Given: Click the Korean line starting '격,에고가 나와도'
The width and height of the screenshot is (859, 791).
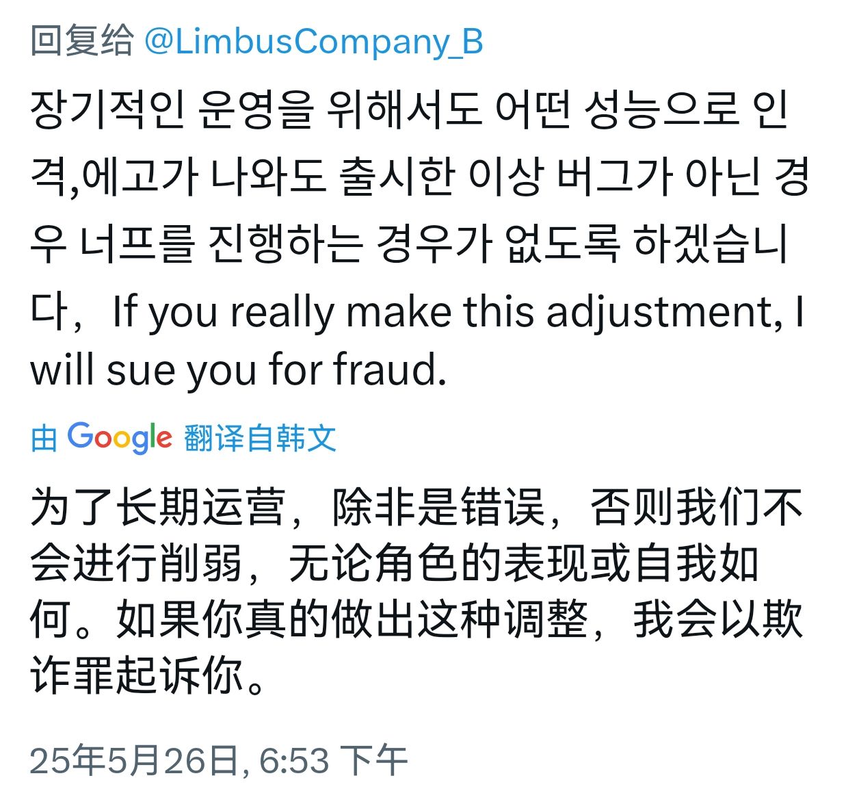Looking at the screenshot, I should (x=420, y=177).
